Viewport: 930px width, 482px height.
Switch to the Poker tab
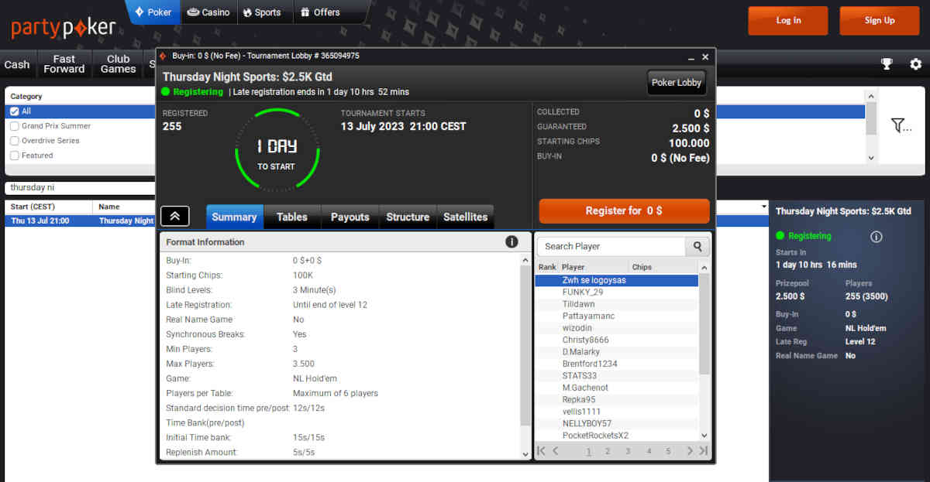(153, 12)
